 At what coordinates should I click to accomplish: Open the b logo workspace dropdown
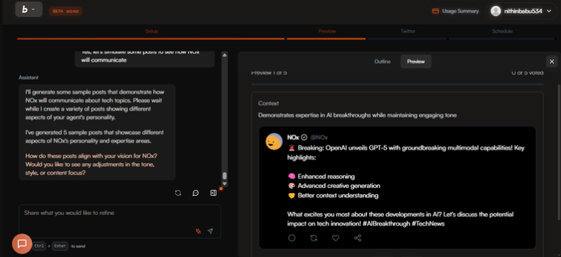coord(29,9)
